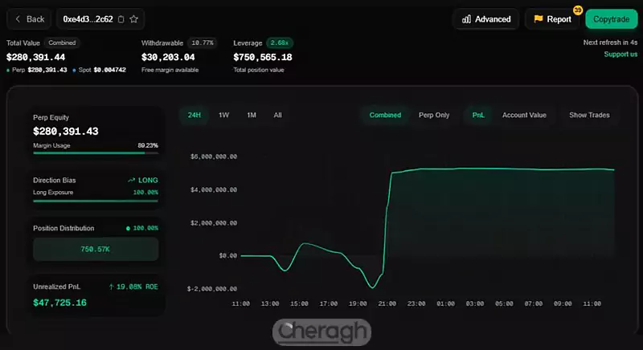Image resolution: width=643 pixels, height=350 pixels.
Task: Copy the wallet address with the clipboard icon
Action: (x=121, y=18)
